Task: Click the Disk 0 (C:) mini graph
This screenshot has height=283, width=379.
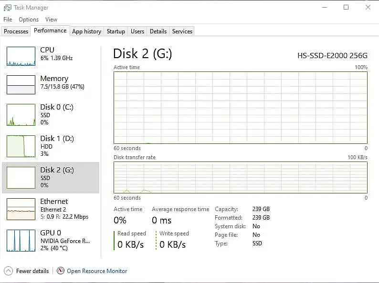Action: [21, 115]
